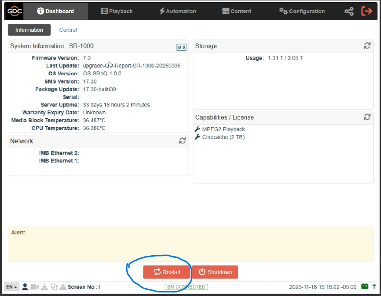Click the GDC logo in top bar
381x296 pixels.
click(x=14, y=11)
